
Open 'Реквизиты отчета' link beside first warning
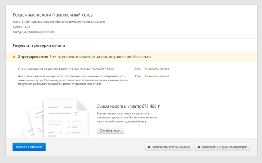157,69
